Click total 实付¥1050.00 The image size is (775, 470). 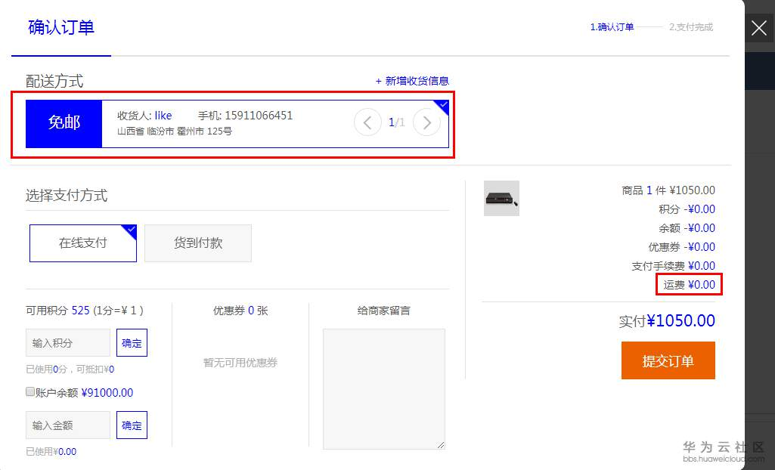(x=667, y=321)
